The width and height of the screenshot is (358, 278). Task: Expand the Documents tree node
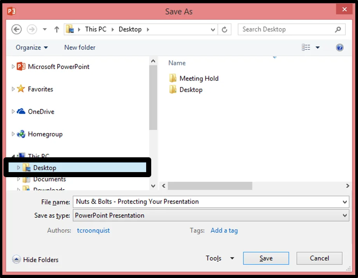(x=19, y=179)
